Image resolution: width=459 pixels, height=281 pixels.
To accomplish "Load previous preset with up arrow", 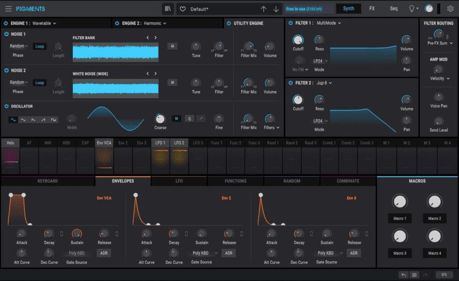I will tap(263, 9).
